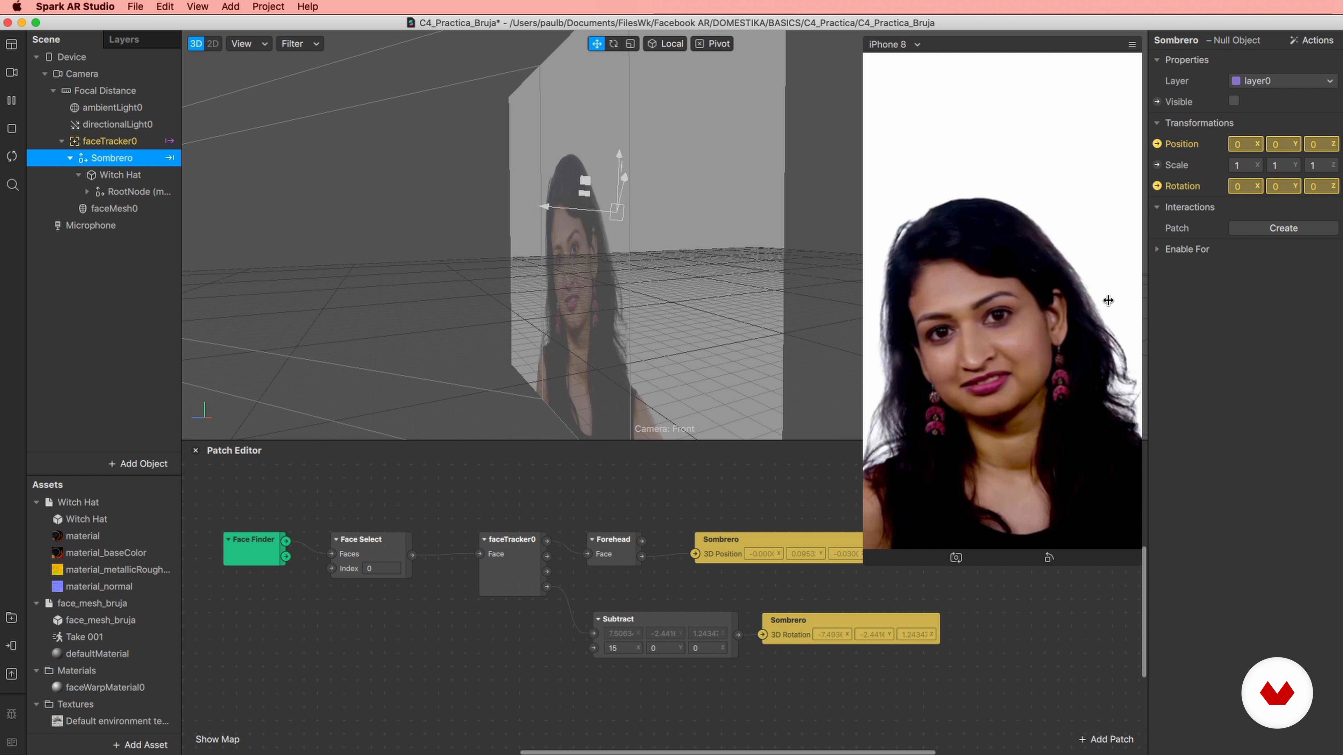
Task: Click the Add Object button
Action: click(138, 464)
